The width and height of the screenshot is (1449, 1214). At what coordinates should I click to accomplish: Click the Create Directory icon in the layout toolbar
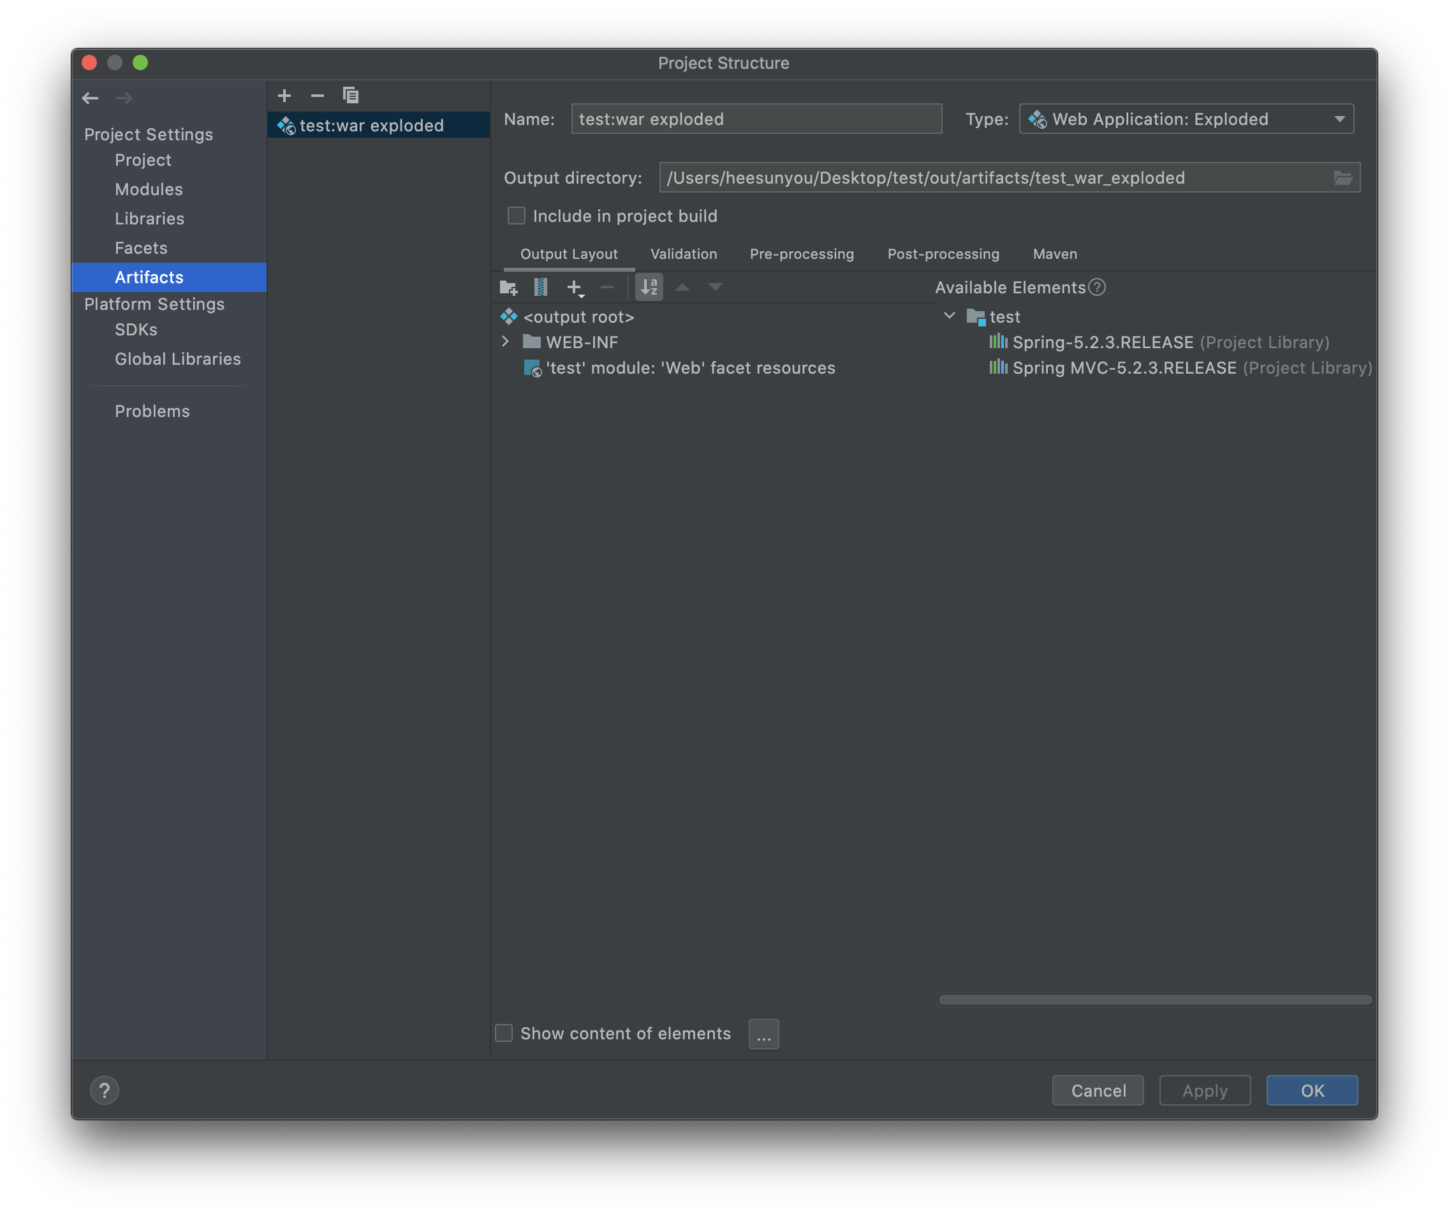pyautogui.click(x=508, y=287)
